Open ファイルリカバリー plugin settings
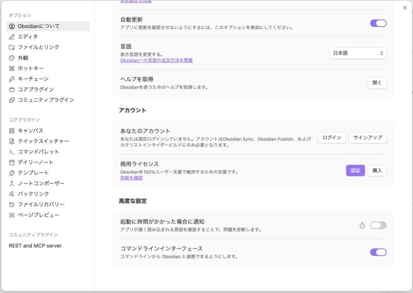This screenshot has width=413, height=293. (48, 204)
